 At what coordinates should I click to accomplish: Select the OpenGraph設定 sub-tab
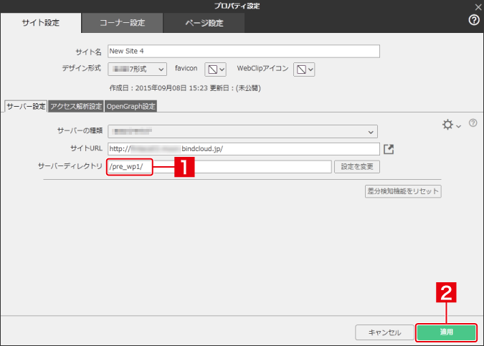131,107
